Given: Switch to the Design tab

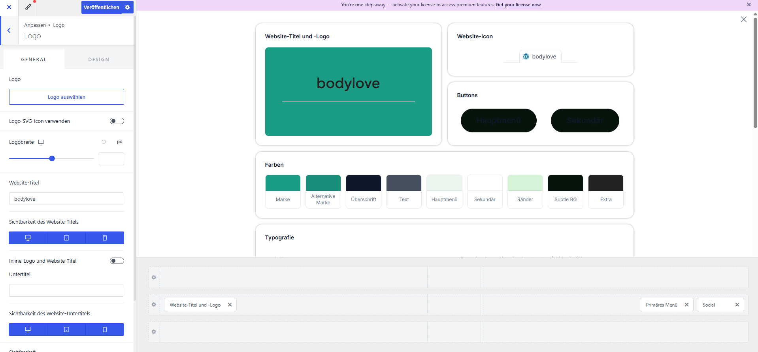Looking at the screenshot, I should (99, 59).
